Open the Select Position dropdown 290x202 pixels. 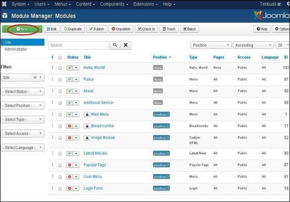tap(23, 106)
